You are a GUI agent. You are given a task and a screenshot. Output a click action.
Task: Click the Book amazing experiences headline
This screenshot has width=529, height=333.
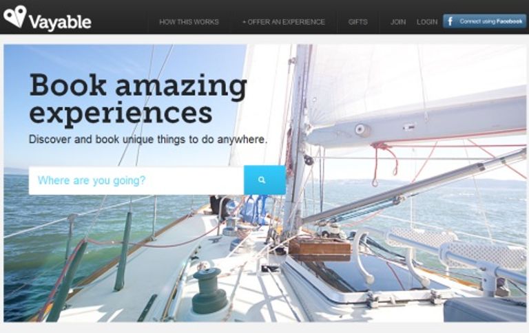pos(138,100)
